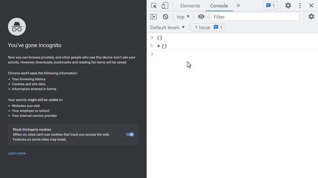Open DevTools settings gear in top bar
The width and height of the screenshot is (318, 178).
288,5
